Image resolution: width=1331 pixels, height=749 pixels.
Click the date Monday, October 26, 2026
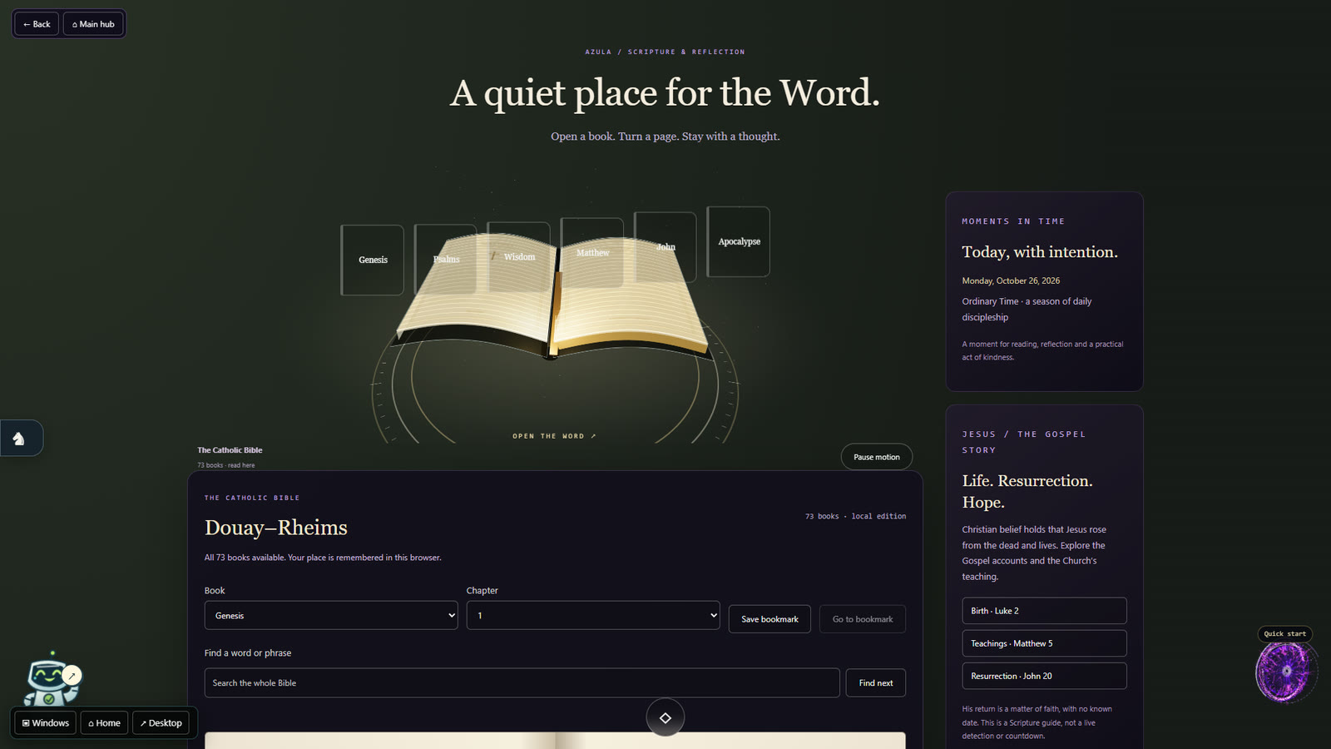pos(1011,281)
